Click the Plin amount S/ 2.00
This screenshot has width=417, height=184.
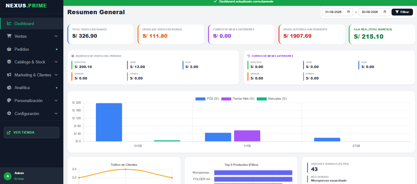coord(192,67)
